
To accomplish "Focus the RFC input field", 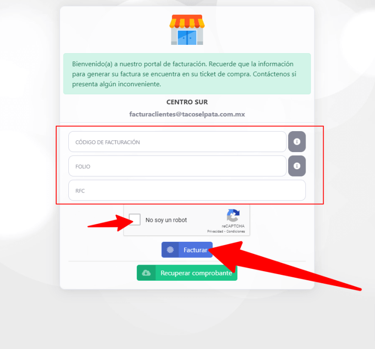I will (x=187, y=190).
